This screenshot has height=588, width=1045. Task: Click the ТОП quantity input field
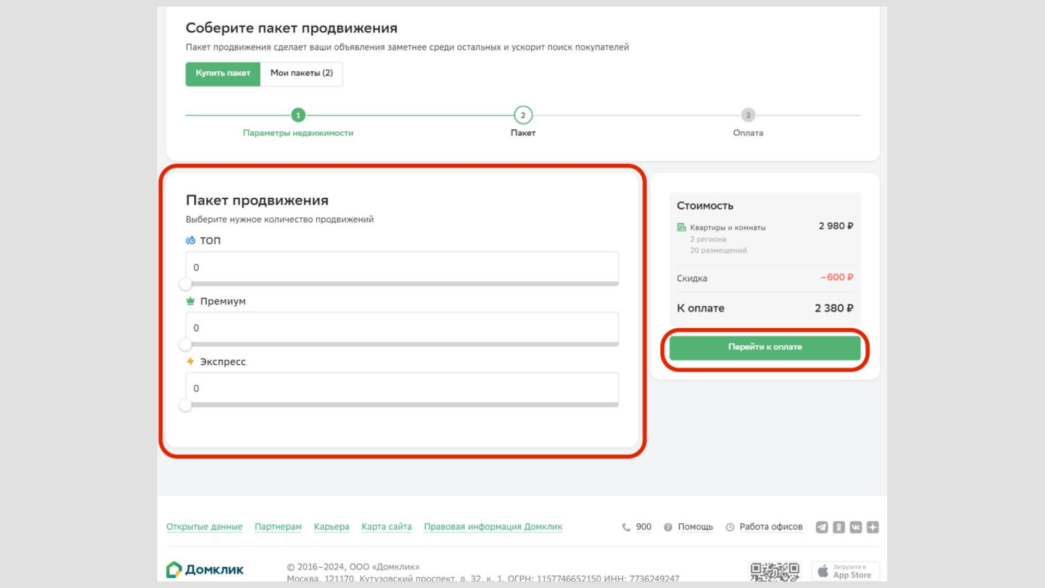(401, 267)
